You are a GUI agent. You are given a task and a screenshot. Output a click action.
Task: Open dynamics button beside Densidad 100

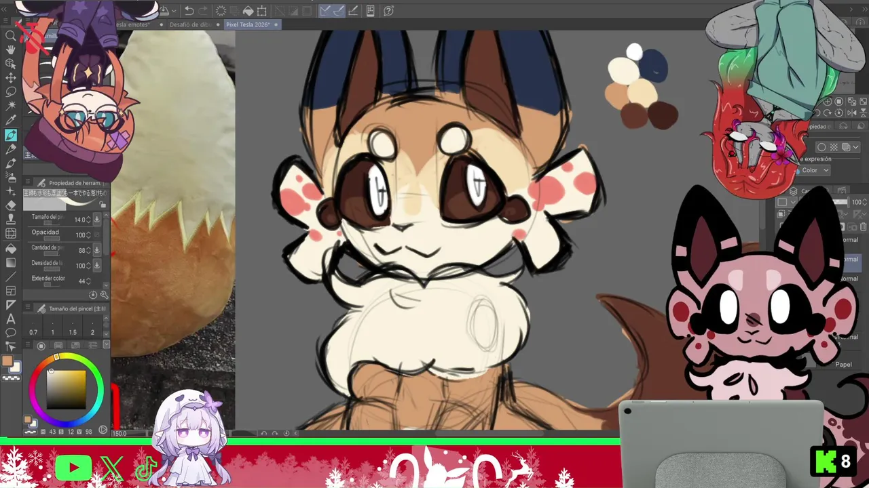(96, 266)
